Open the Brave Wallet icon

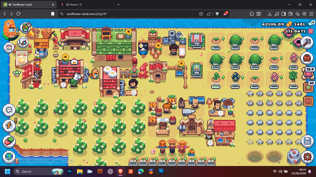click(291, 14)
